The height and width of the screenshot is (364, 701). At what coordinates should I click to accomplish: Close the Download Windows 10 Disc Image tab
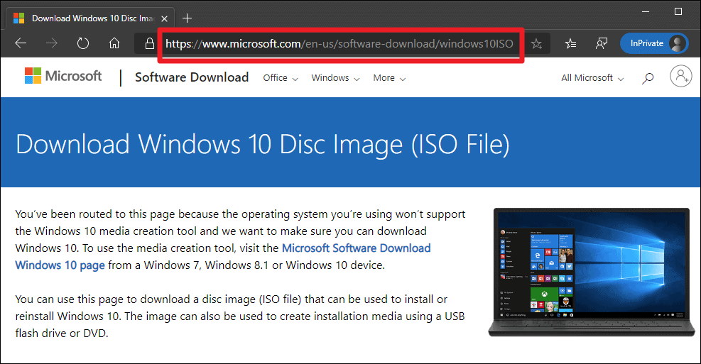pyautogui.click(x=164, y=18)
